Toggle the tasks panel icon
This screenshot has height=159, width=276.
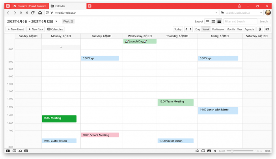tap(267, 29)
